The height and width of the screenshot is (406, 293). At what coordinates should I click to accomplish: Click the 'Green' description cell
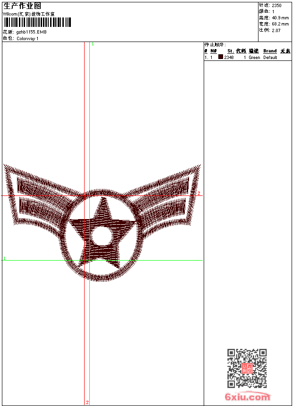point(254,58)
